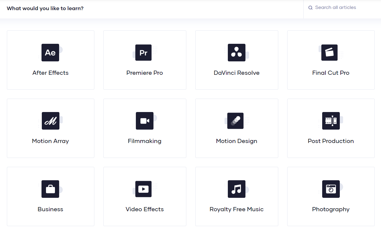This screenshot has height=230, width=381.
Task: Click the 'What would you like to learn?' heading
Action: click(45, 8)
